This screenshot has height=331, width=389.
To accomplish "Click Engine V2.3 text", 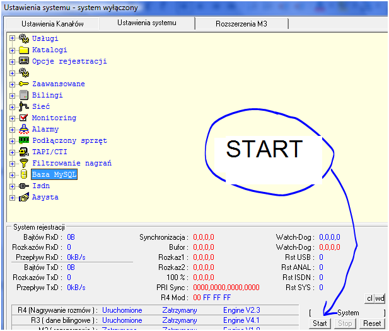I will [x=241, y=310].
